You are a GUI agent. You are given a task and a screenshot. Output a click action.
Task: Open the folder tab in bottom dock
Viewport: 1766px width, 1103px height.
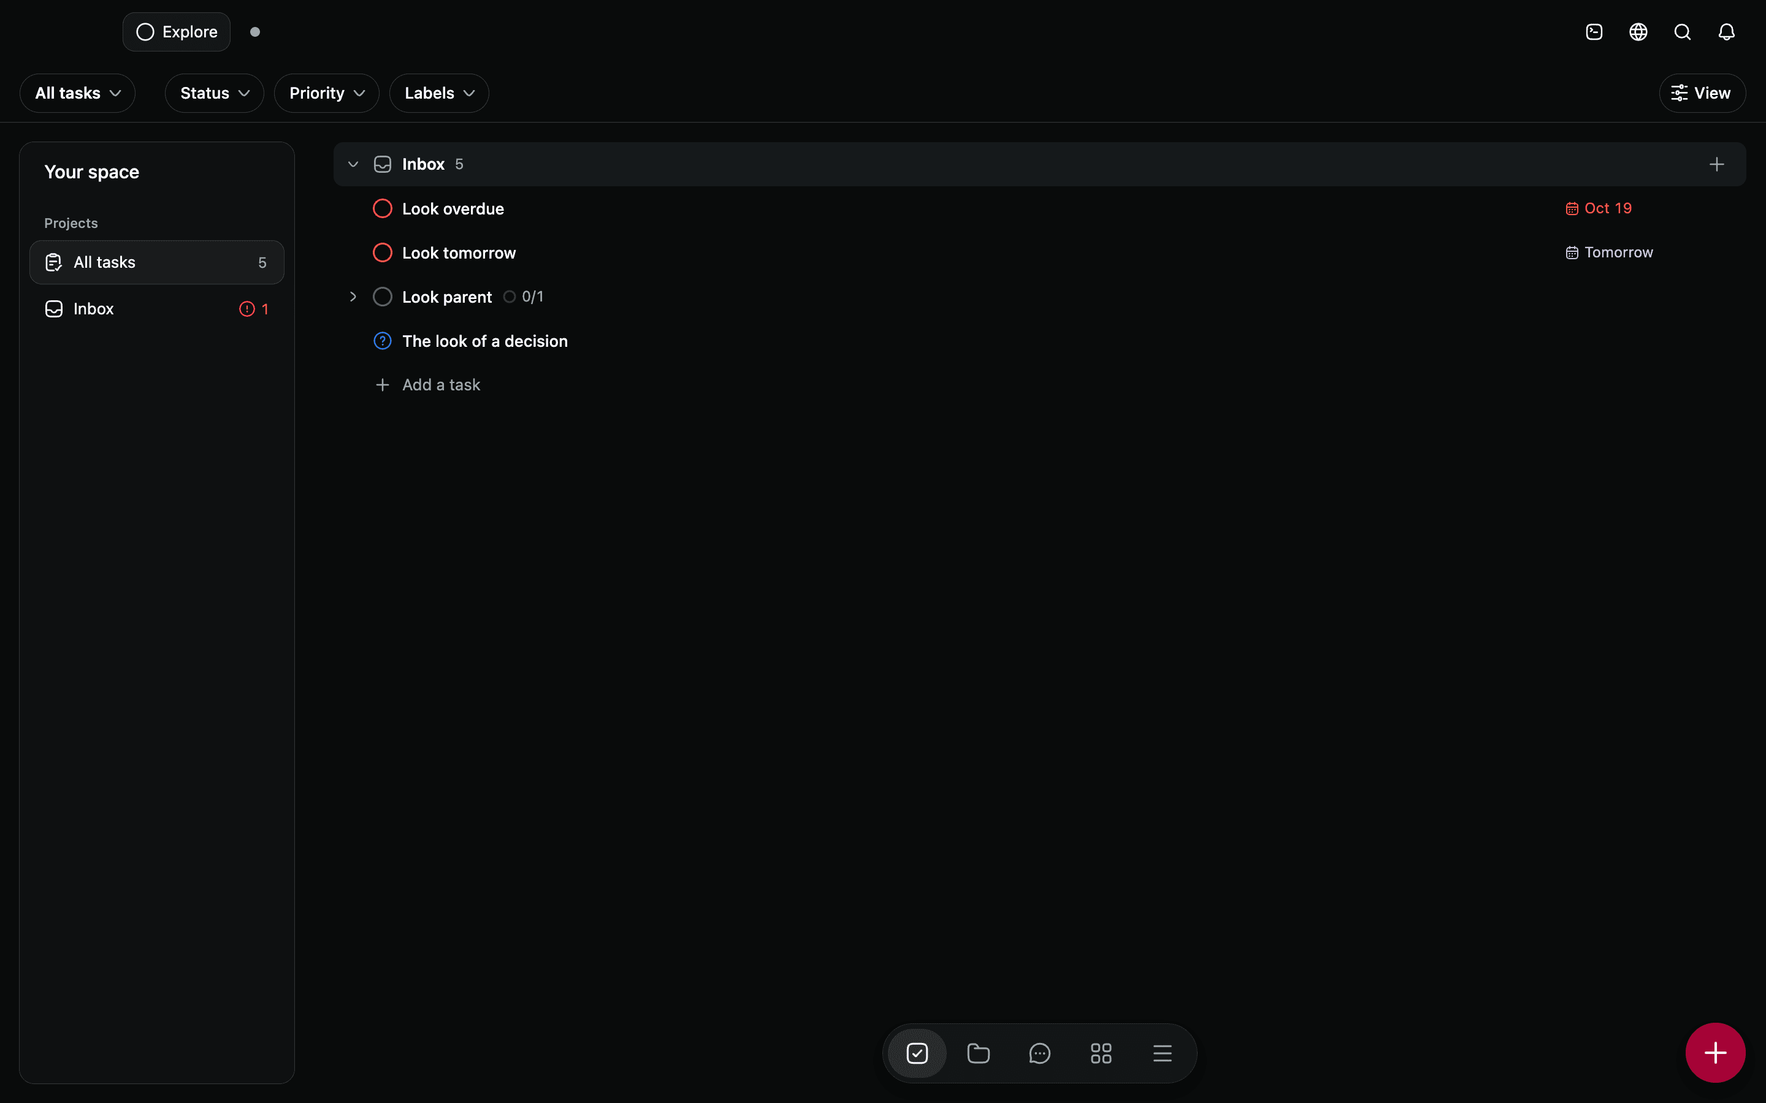click(979, 1053)
